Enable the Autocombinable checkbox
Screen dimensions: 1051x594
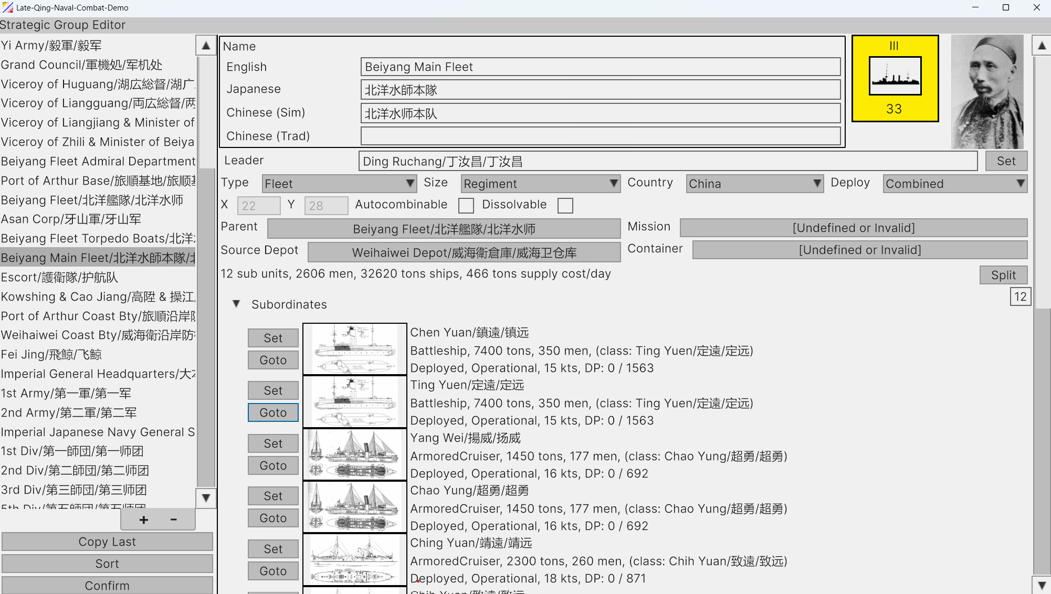click(466, 205)
